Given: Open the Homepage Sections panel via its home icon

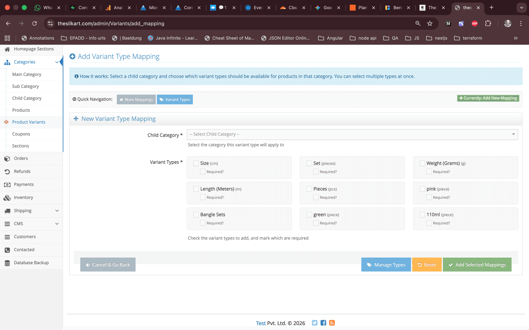Looking at the screenshot, I should [x=7, y=49].
